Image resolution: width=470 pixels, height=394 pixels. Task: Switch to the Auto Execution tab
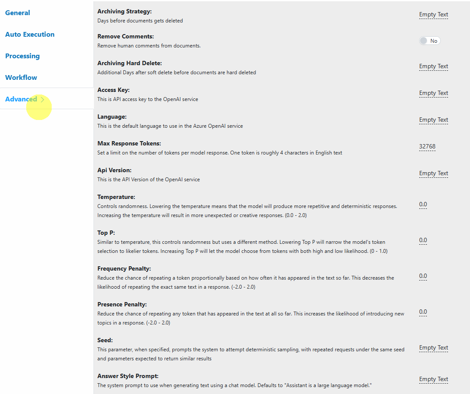point(30,35)
